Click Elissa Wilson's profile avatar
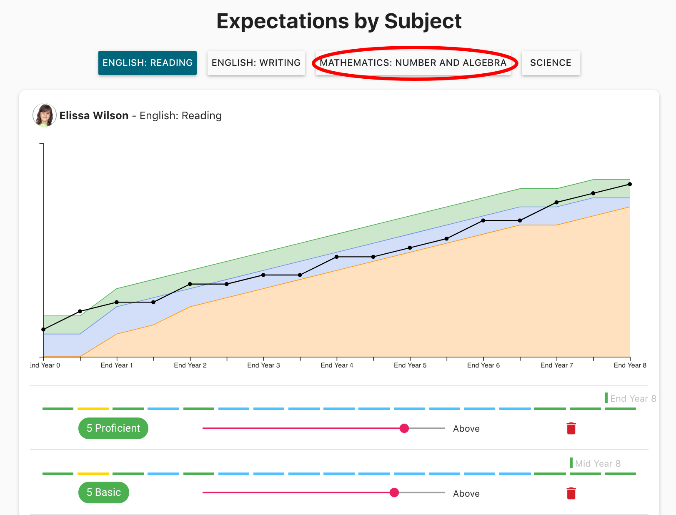 (x=45, y=115)
